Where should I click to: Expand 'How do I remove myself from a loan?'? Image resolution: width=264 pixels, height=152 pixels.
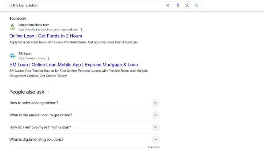coord(84,127)
